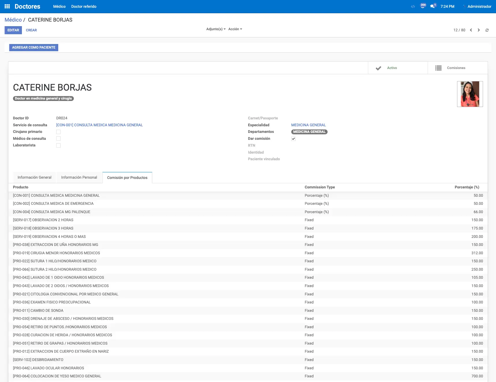Viewport: 496px width, 382px height.
Task: Open the Doctor referido menu
Action: [x=84, y=6]
